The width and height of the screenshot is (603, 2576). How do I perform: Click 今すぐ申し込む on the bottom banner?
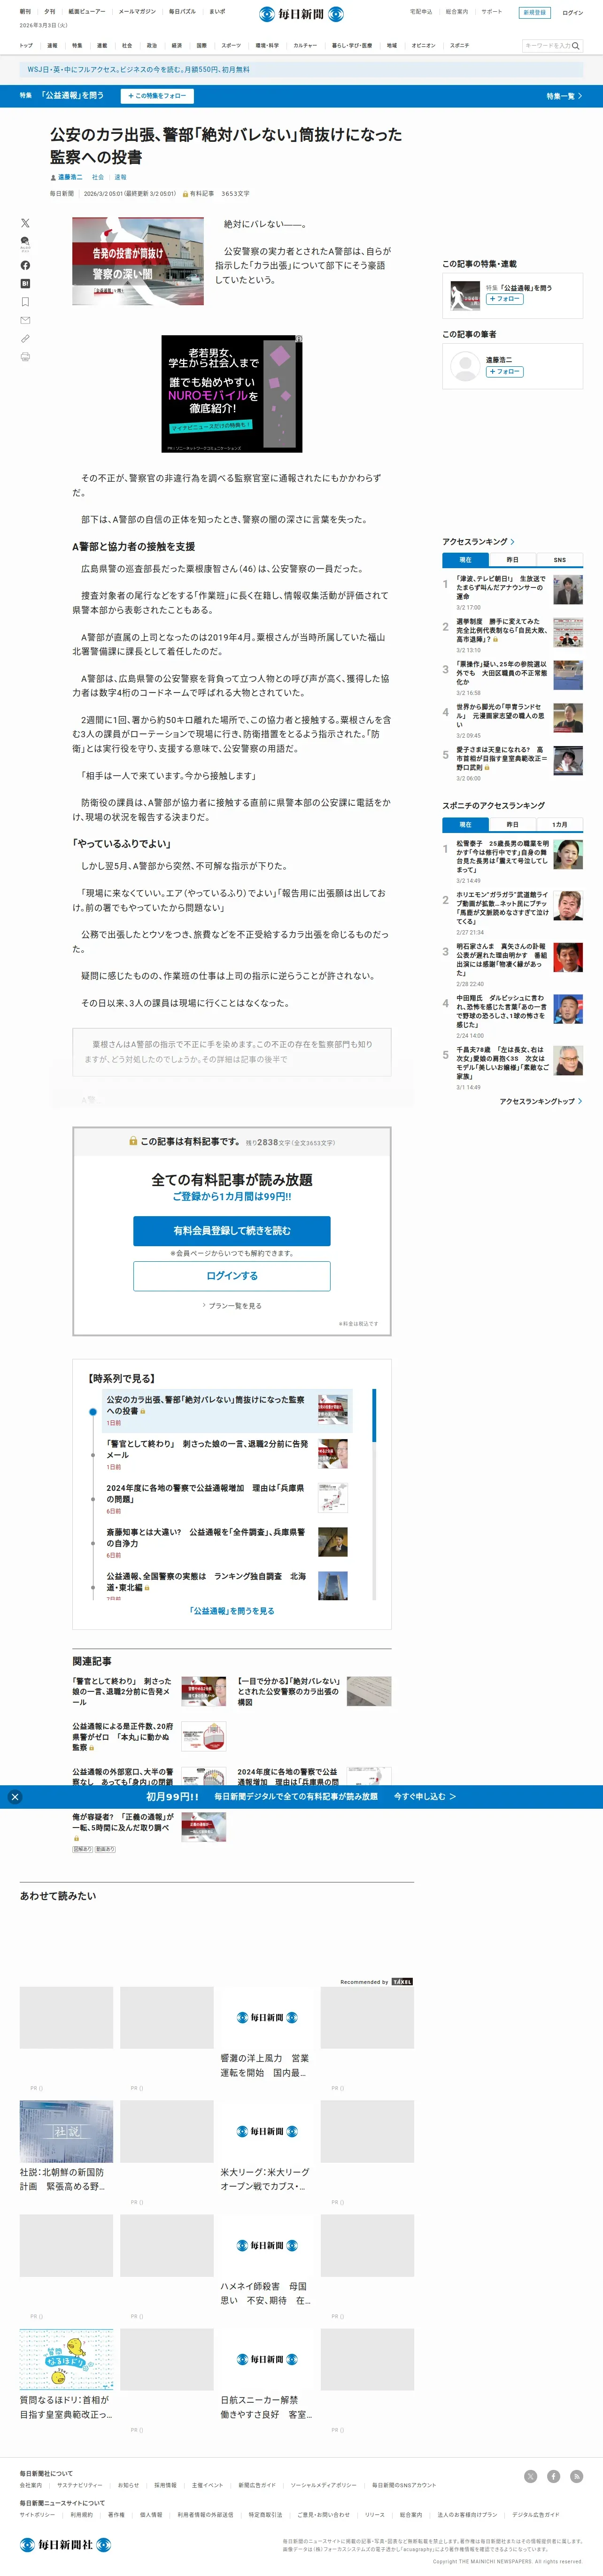[x=424, y=1796]
